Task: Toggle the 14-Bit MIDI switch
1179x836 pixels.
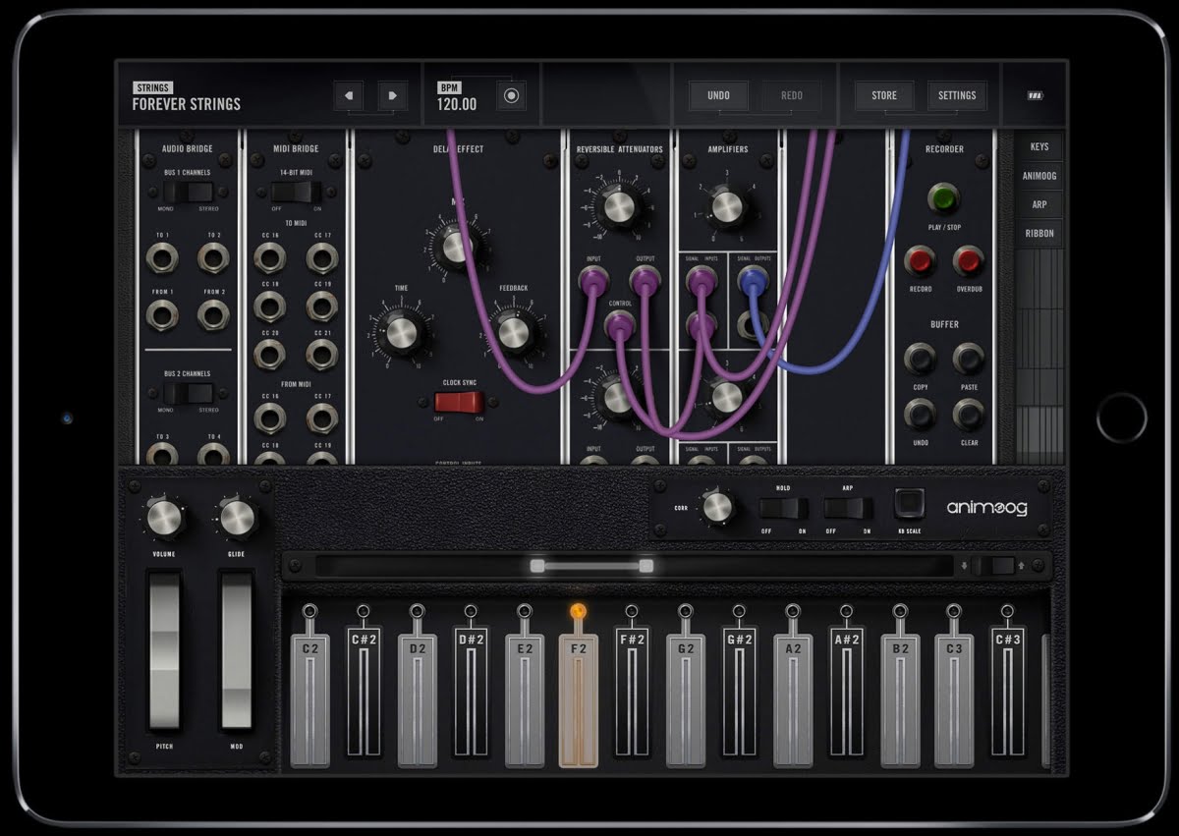Action: (x=296, y=191)
